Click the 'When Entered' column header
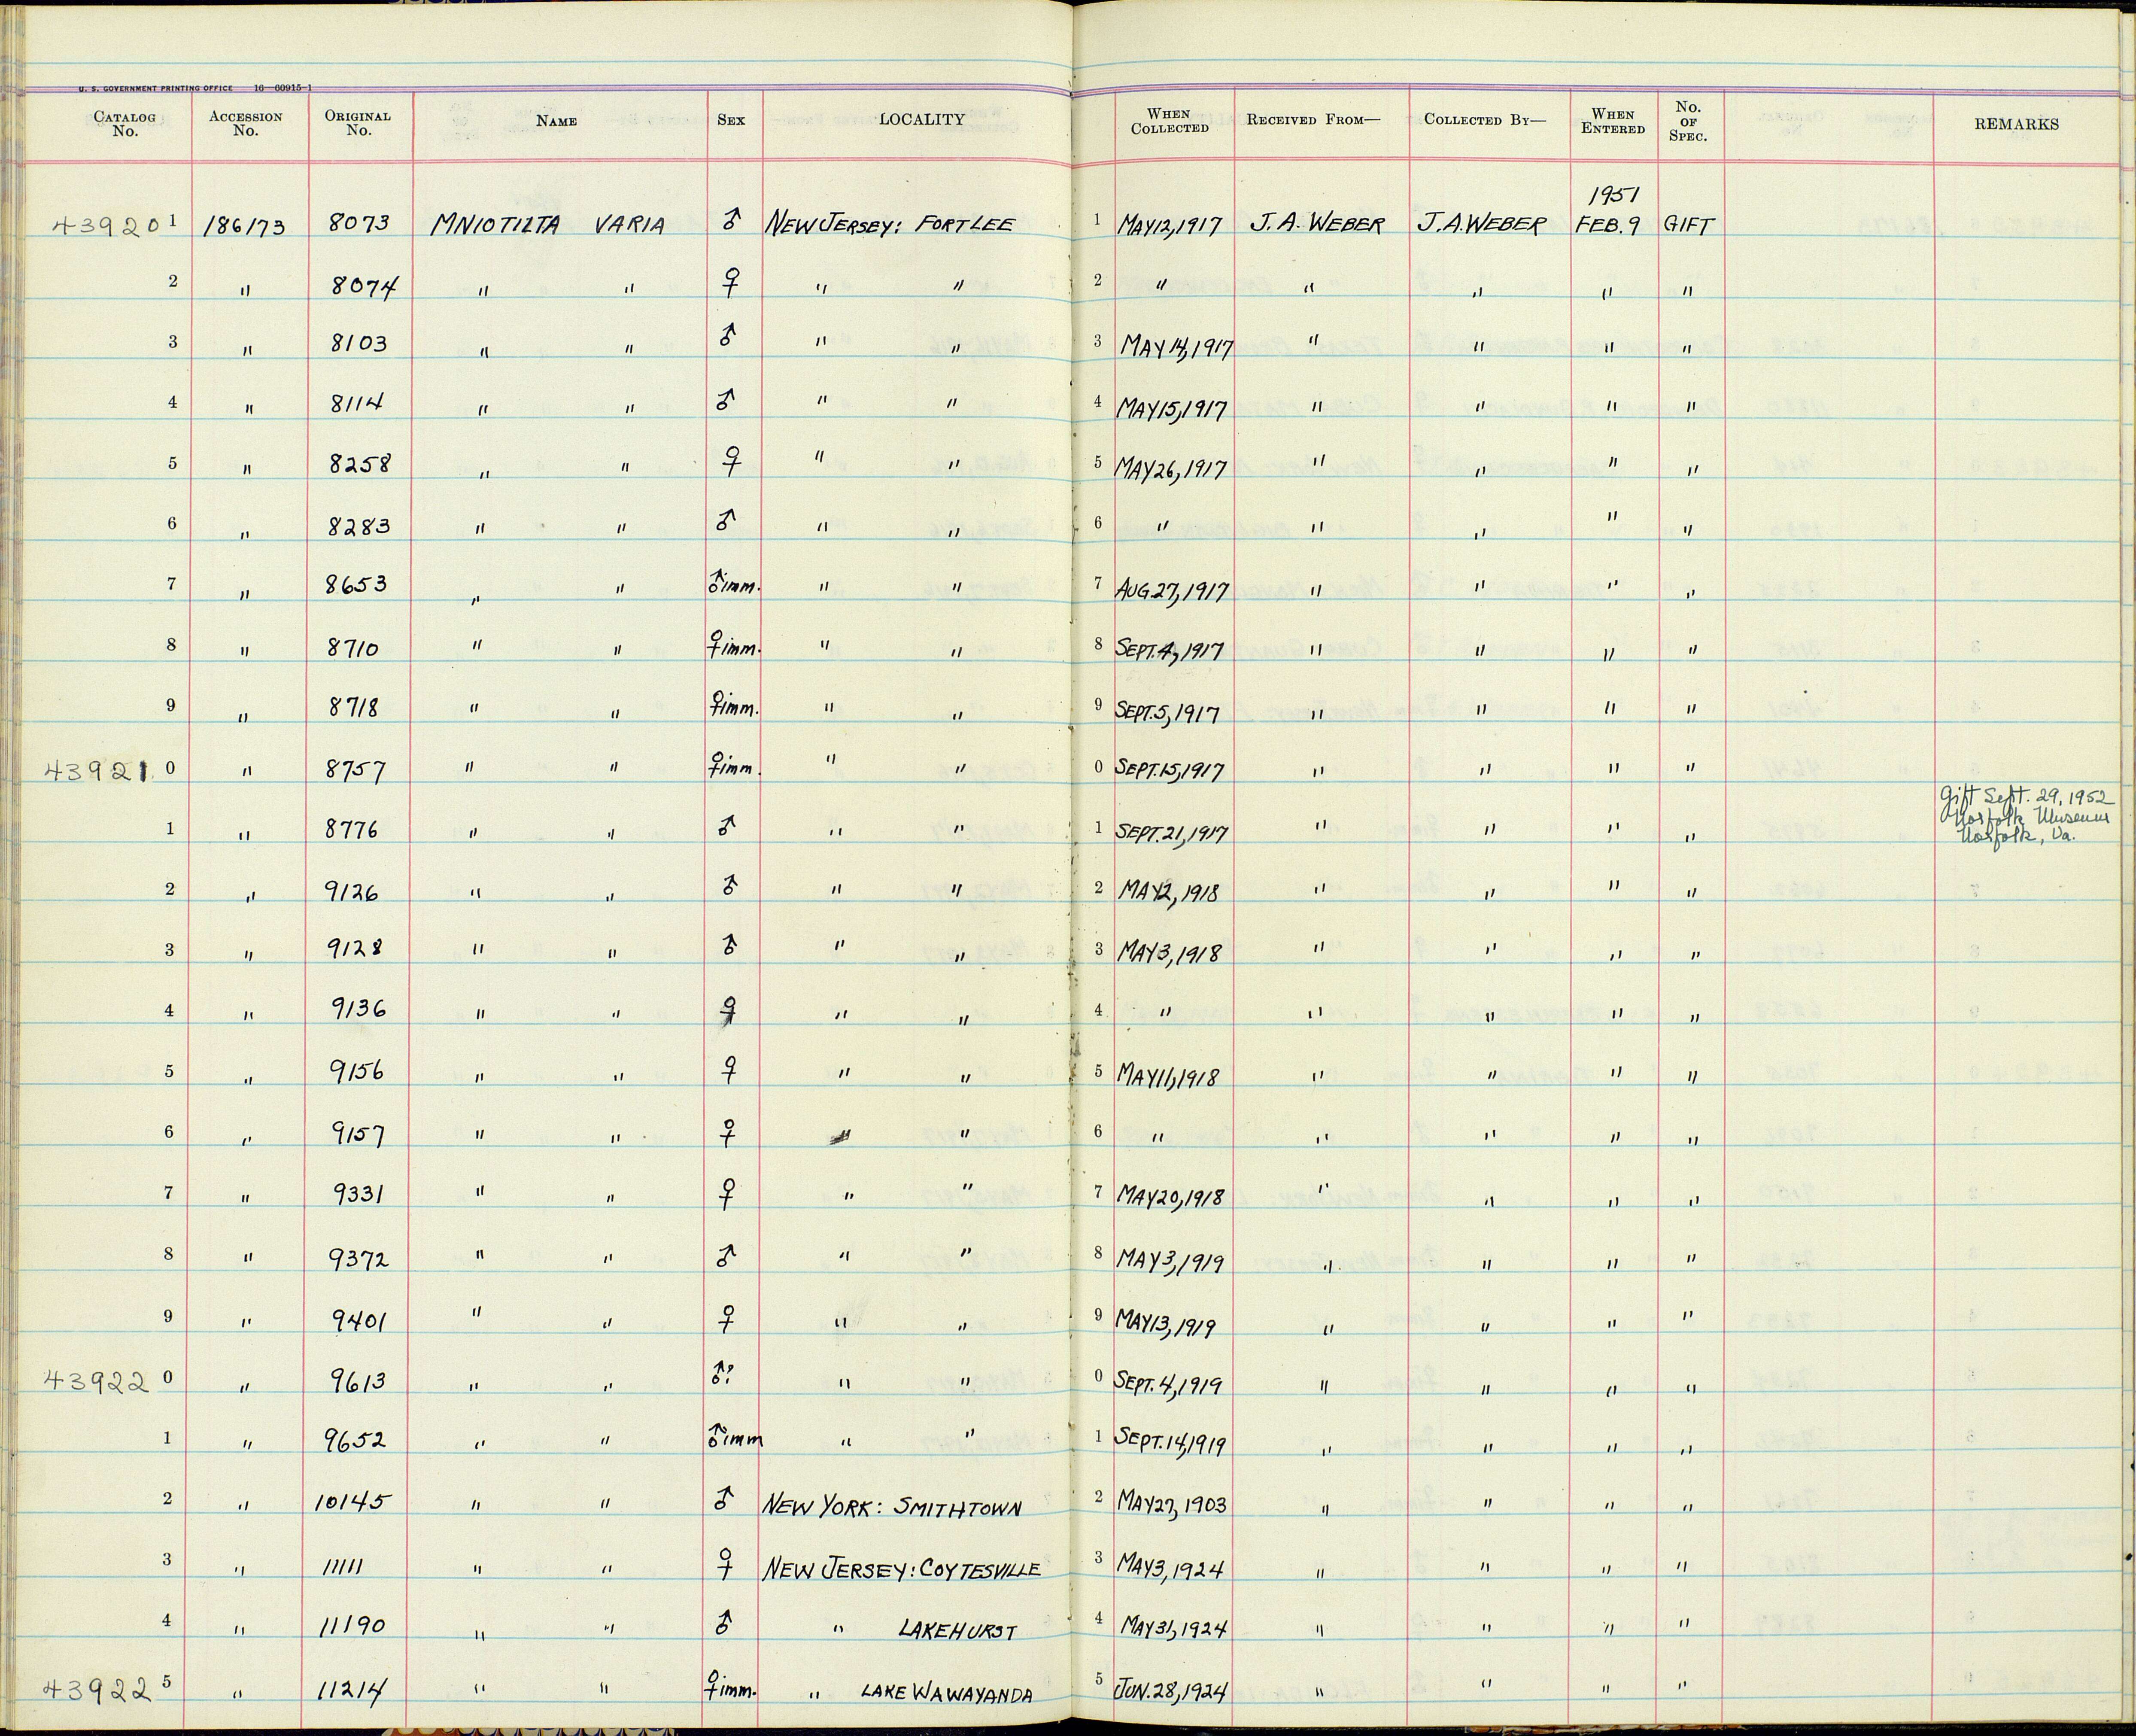This screenshot has width=2136, height=1736. (1612, 121)
